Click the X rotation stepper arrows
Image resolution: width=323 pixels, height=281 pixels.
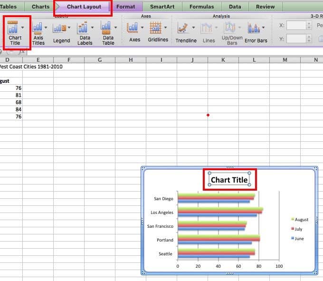pyautogui.click(x=309, y=26)
